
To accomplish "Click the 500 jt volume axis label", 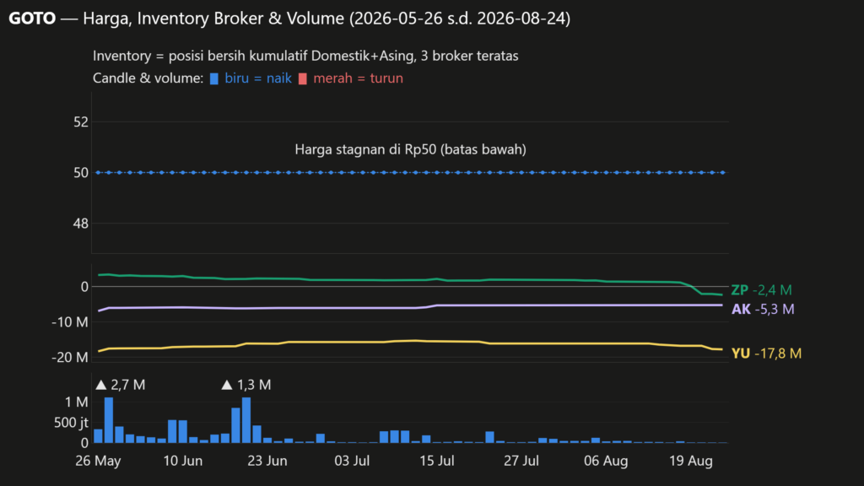I will [71, 423].
